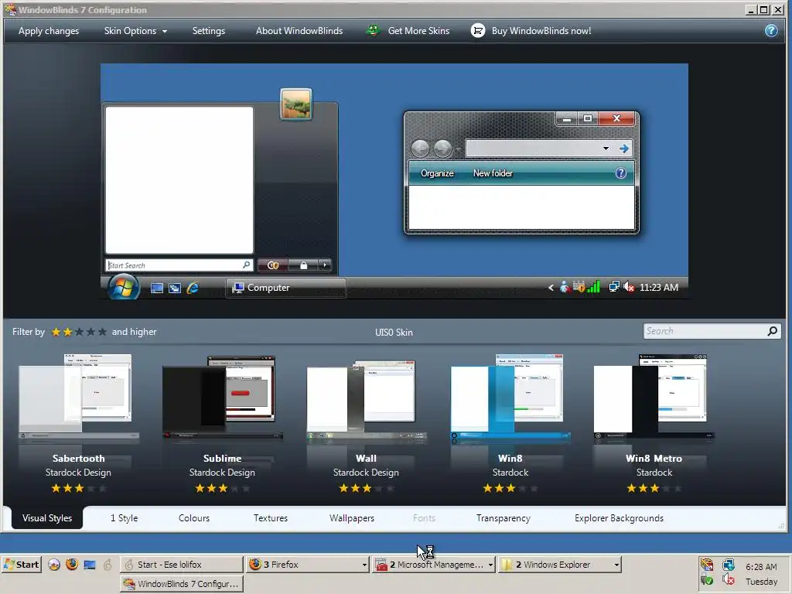Click the magnifier icon in skin search box
Screen dimensions: 792x594
(773, 331)
